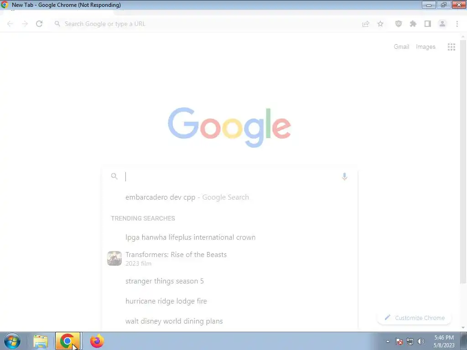The image size is (467, 350).
Task: Open the shield extension icon
Action: point(398,24)
